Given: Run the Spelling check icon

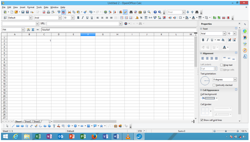Looking at the screenshot, I should point(59,12).
